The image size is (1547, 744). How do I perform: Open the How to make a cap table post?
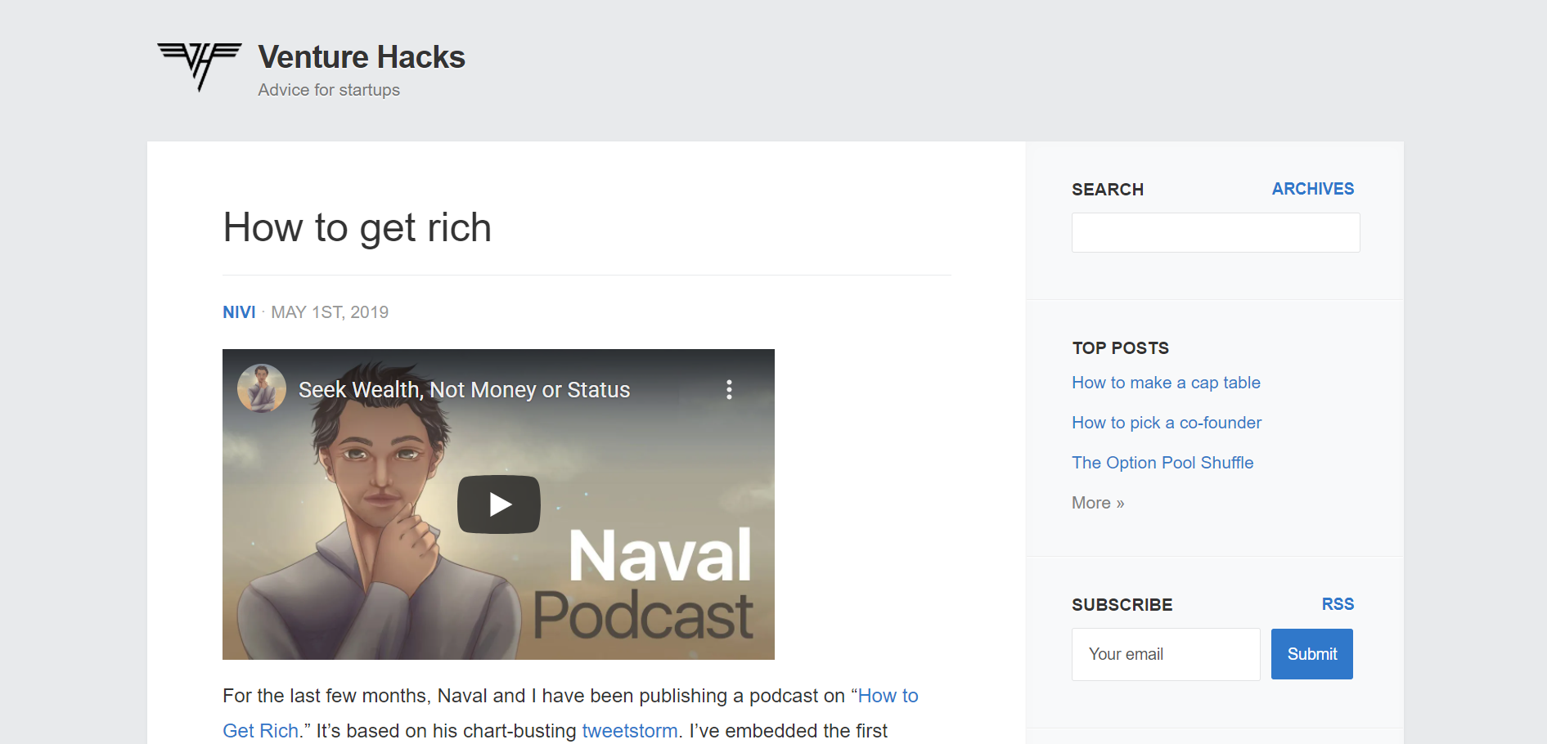point(1166,383)
